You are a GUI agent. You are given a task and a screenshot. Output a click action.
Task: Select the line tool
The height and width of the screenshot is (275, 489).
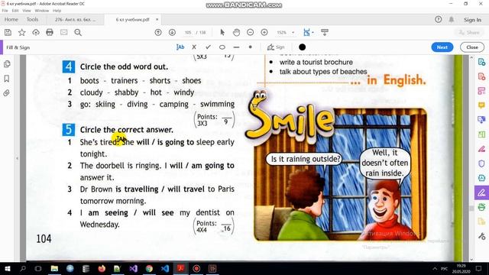(236, 47)
